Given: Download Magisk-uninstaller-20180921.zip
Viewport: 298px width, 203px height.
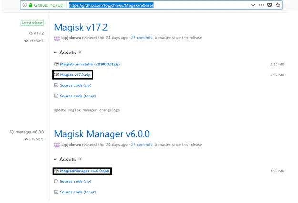Looking at the screenshot, I should pyautogui.click(x=90, y=64).
